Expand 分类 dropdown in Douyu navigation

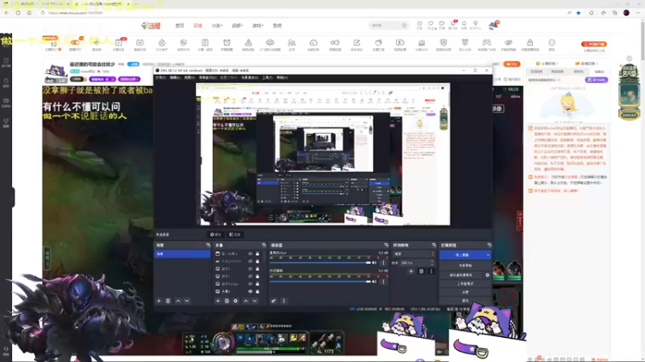click(217, 26)
